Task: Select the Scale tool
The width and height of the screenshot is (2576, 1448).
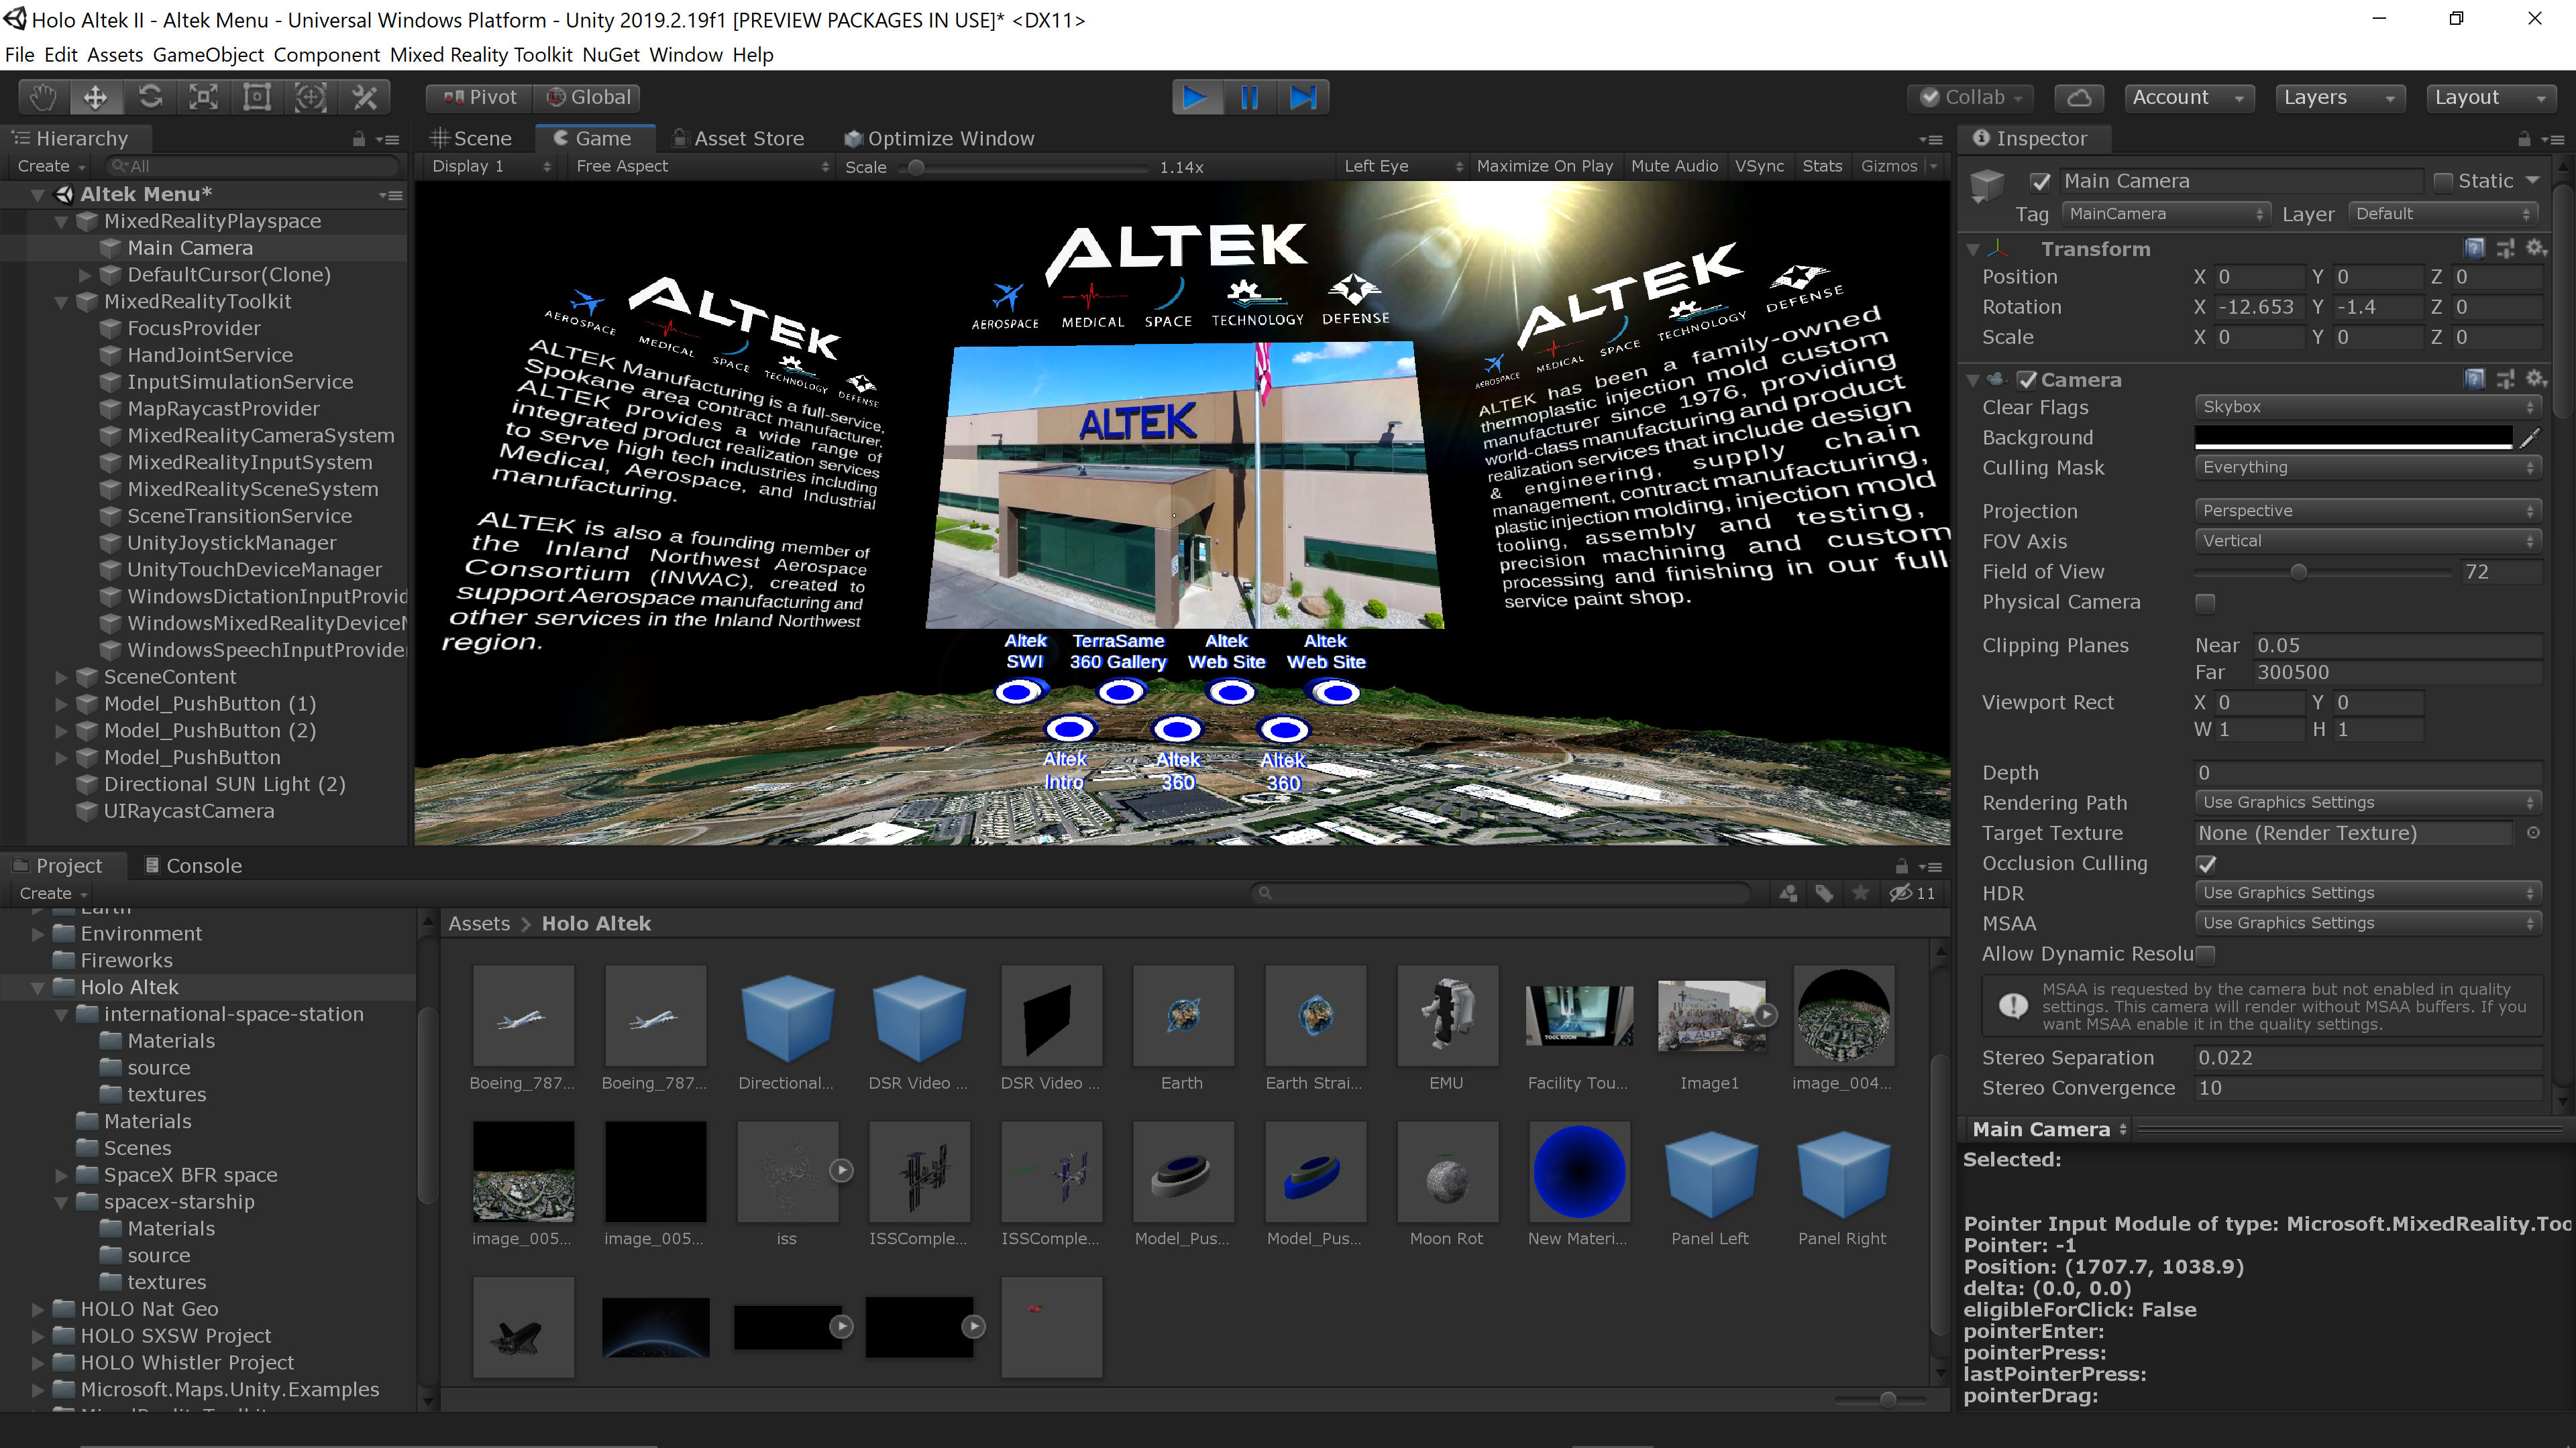Action: click(x=203, y=97)
